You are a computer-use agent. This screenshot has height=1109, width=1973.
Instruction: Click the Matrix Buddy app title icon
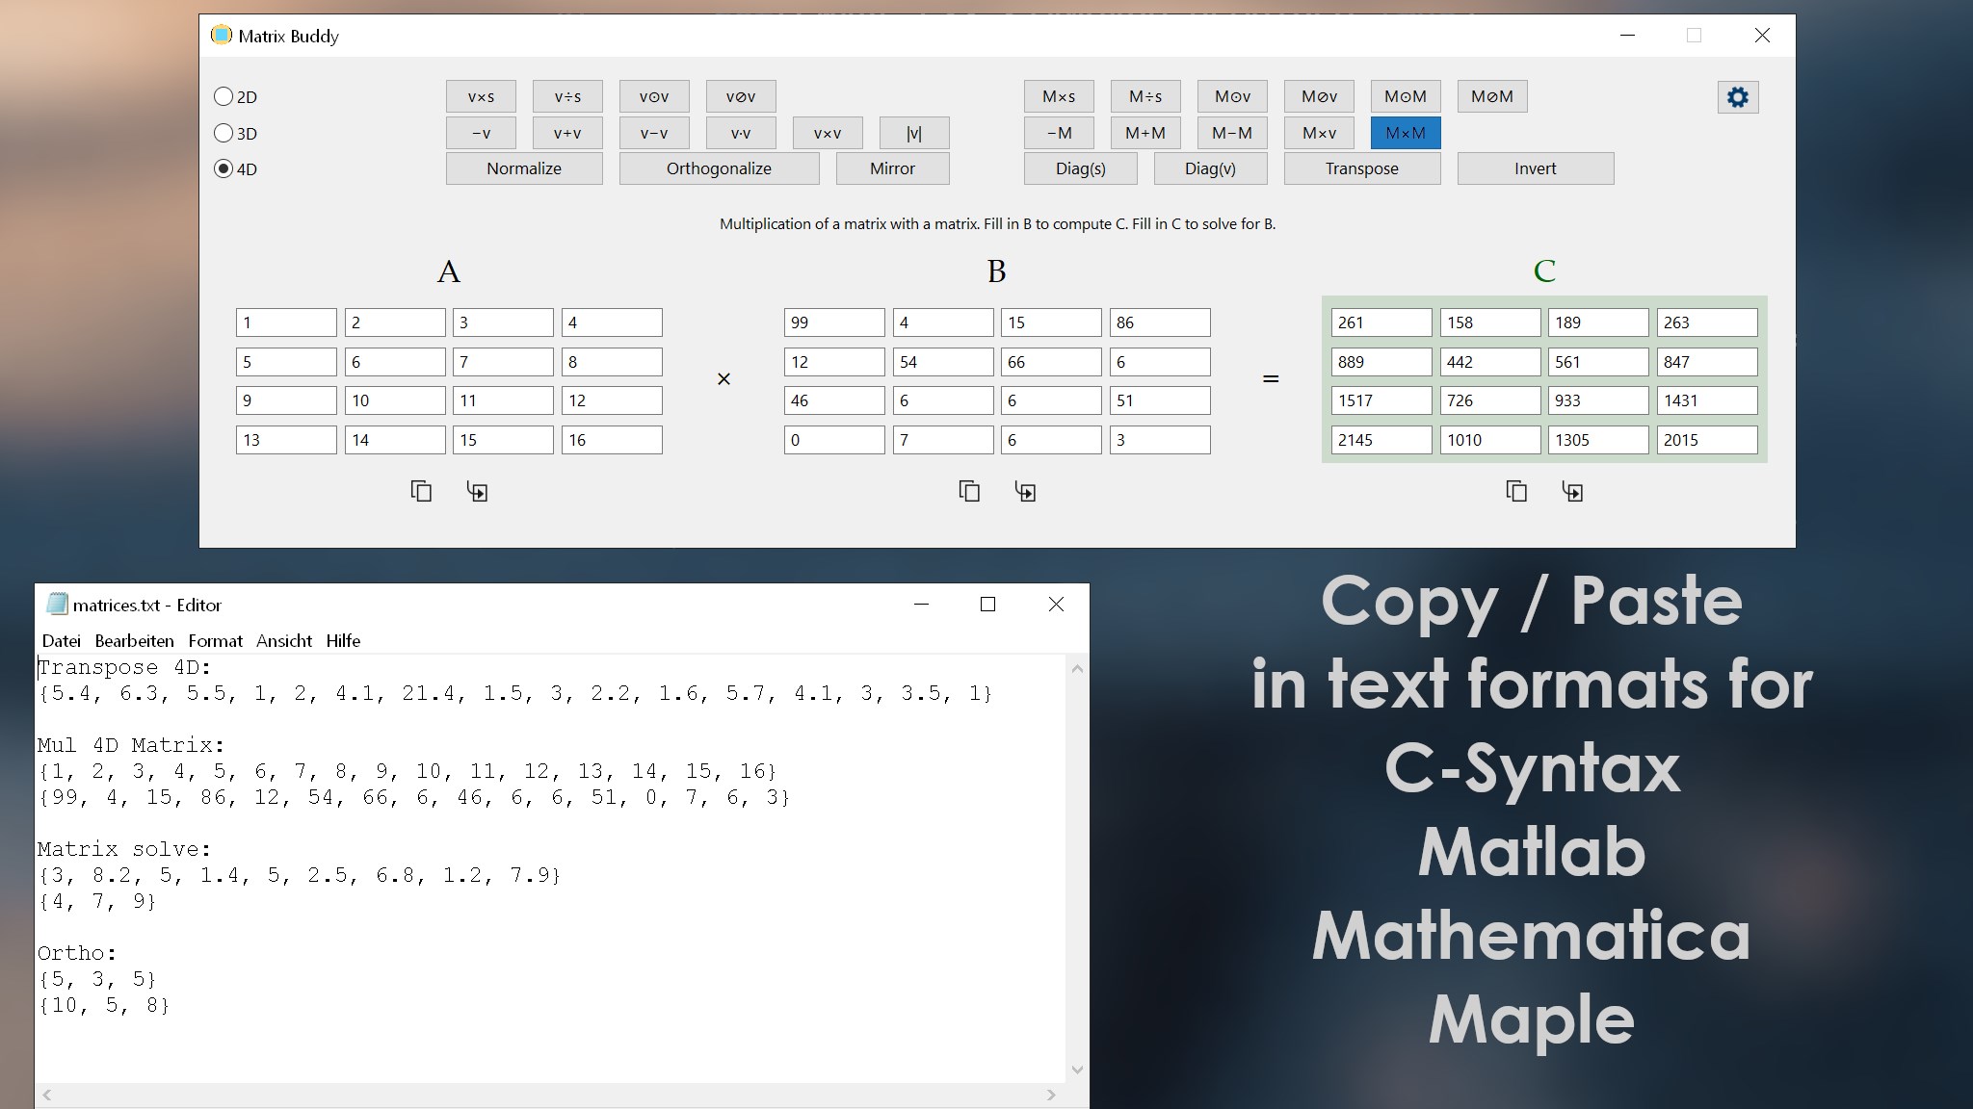[x=222, y=36]
